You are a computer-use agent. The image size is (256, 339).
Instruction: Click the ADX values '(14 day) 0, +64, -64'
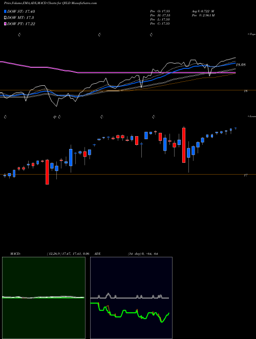142,254
